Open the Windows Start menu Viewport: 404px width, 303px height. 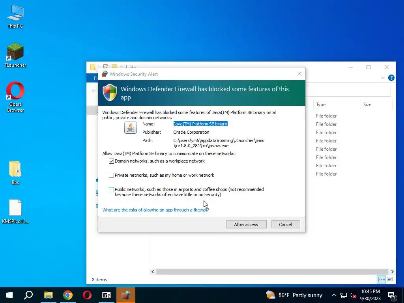tap(9, 295)
